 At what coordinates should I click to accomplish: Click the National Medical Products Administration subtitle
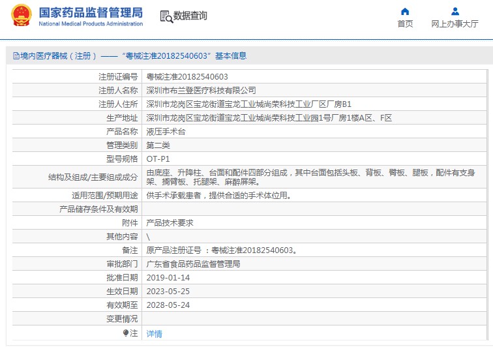(x=91, y=23)
